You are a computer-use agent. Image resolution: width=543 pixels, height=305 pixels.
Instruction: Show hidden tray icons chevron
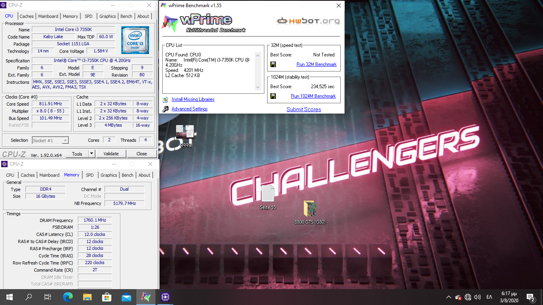click(449, 297)
